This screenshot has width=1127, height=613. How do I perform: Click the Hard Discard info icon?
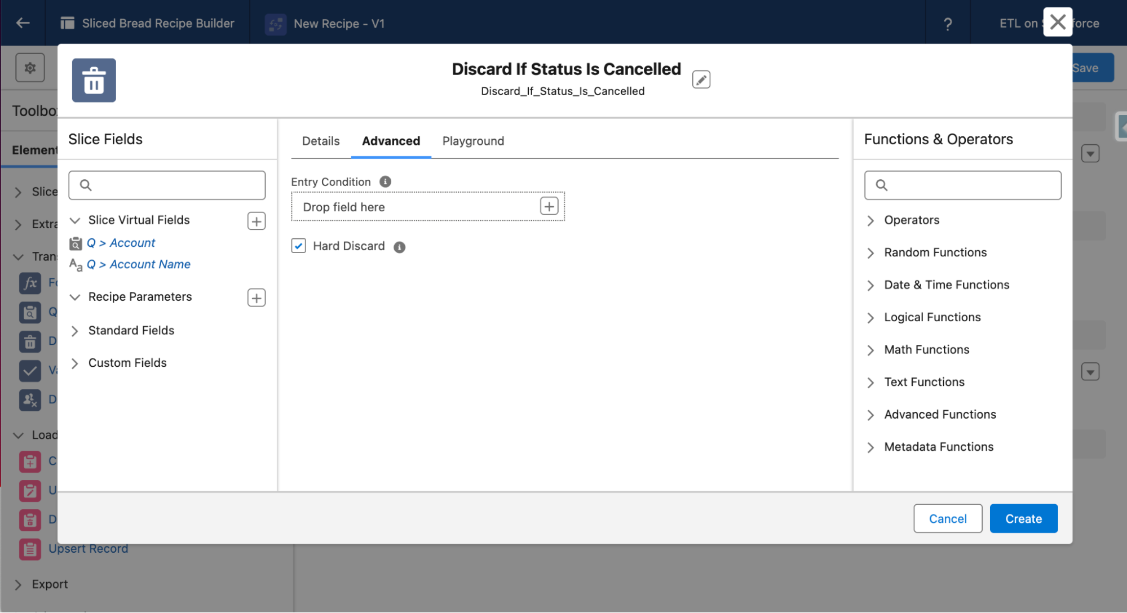point(400,247)
